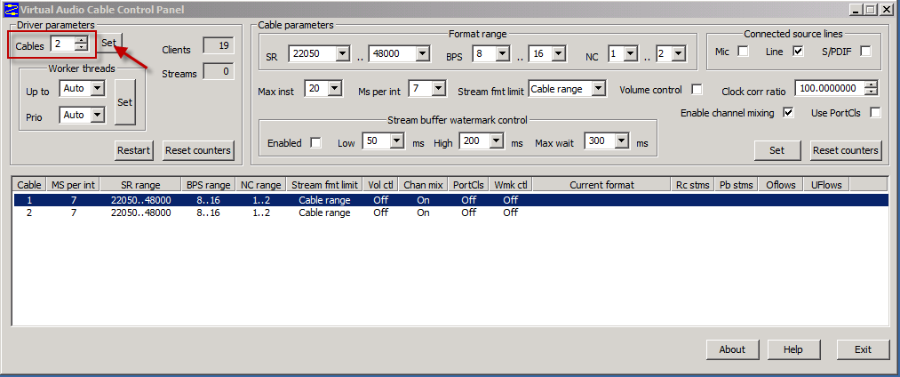Open the Max inst dropdown
Image resolution: width=900 pixels, height=377 pixels.
(335, 89)
